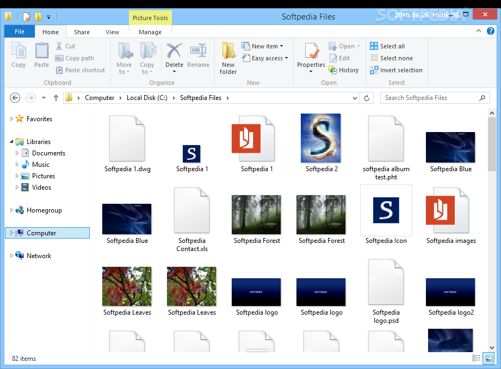Click the Forward navigation arrow
The image size is (501, 369).
30,98
